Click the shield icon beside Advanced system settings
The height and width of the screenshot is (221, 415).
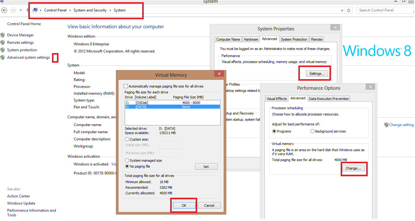point(3,57)
